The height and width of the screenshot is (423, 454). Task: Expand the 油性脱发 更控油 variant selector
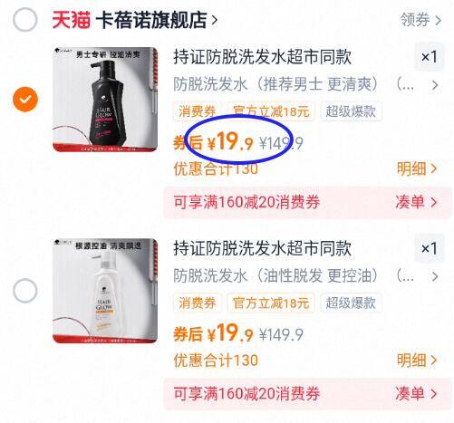[305, 275]
